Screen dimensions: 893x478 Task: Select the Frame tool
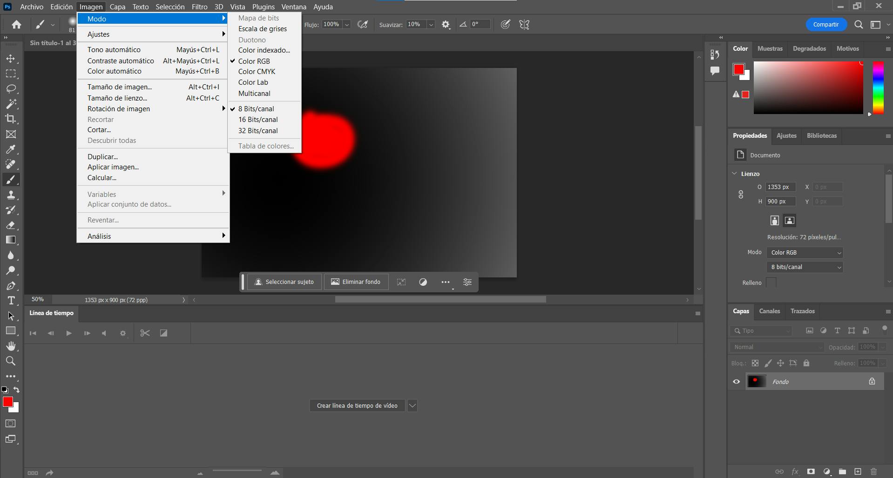click(11, 134)
